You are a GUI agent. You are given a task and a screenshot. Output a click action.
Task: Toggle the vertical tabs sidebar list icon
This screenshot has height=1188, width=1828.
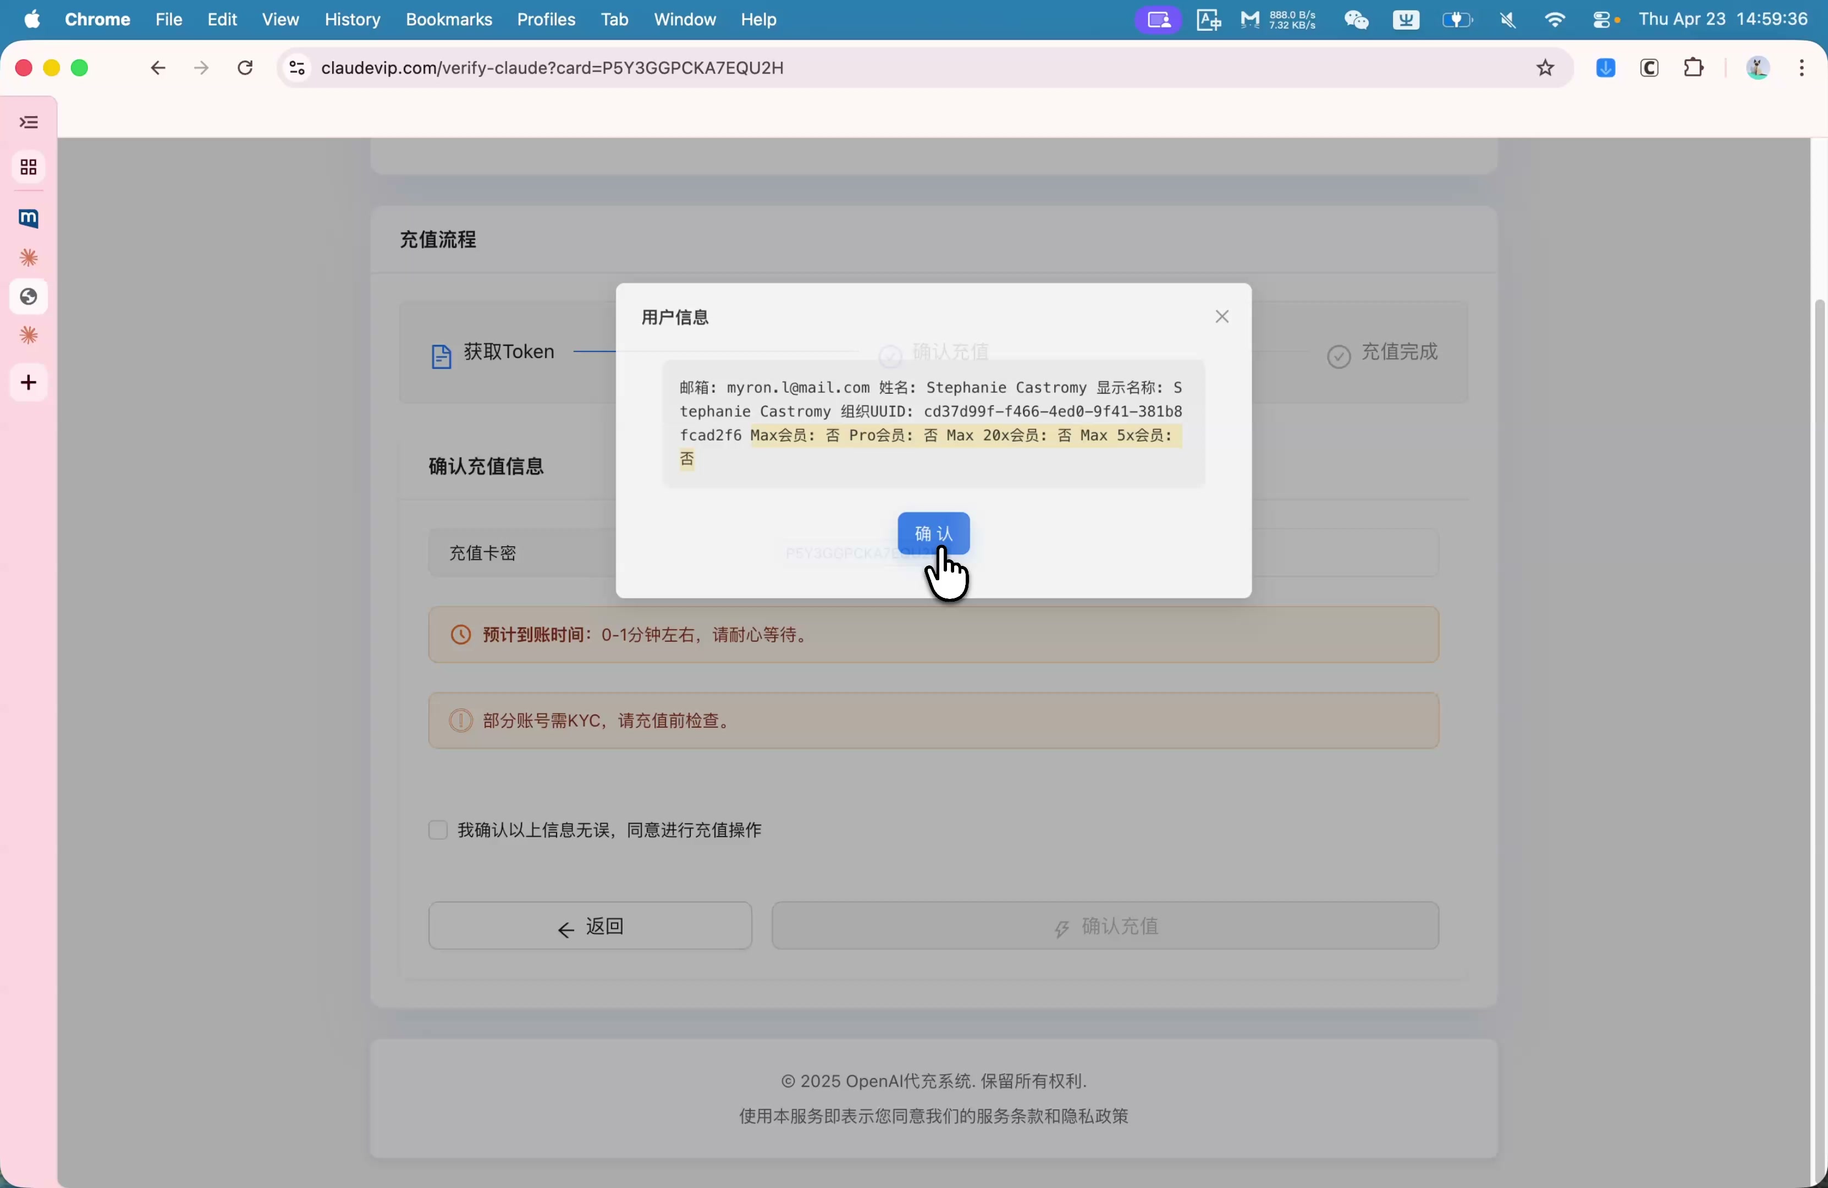pyautogui.click(x=29, y=122)
